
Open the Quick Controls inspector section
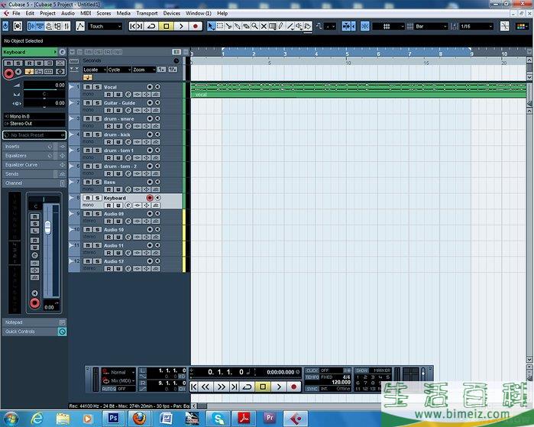coord(34,332)
